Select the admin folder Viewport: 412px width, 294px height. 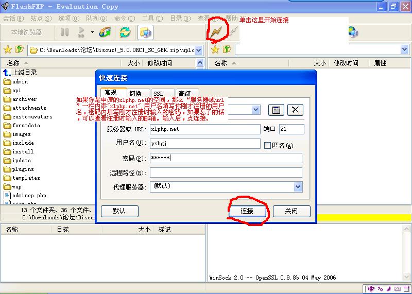point(16,81)
